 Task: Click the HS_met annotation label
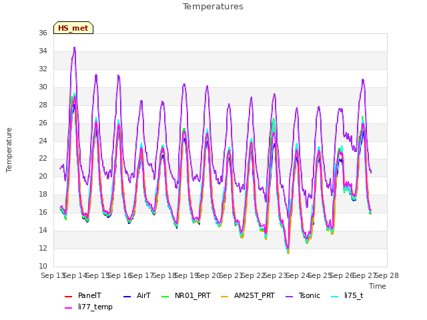(x=73, y=28)
